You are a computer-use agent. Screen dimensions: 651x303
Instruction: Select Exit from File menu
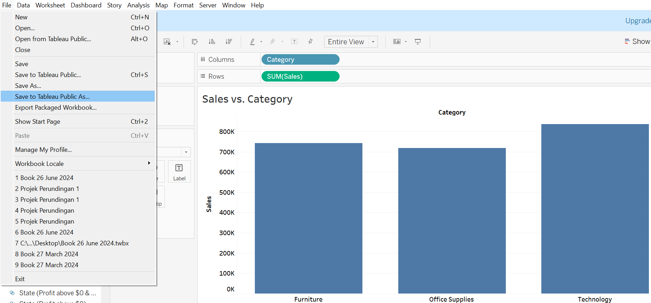point(78,279)
